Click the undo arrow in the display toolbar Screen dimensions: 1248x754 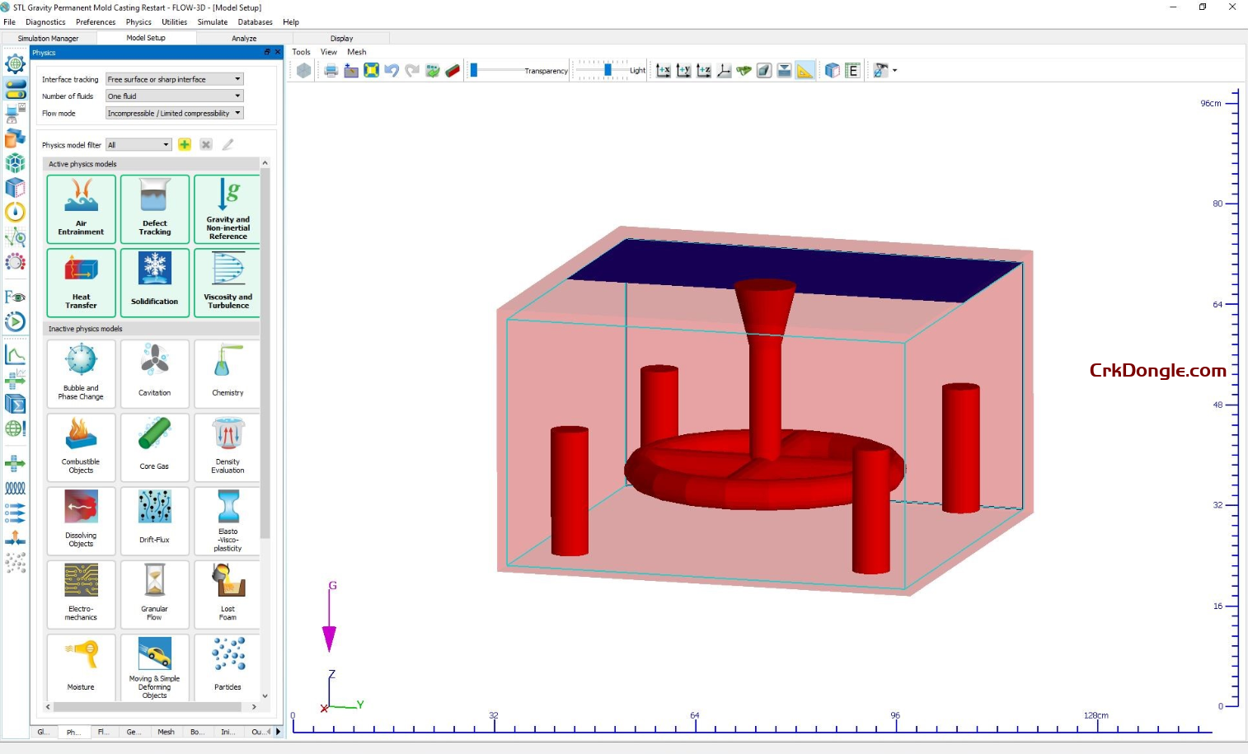[390, 70]
